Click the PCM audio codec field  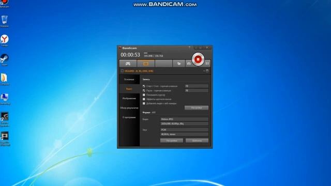pos(184,130)
